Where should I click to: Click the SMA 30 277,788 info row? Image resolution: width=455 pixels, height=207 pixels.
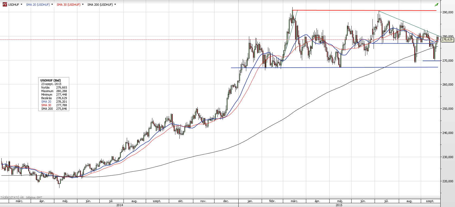[54, 105]
